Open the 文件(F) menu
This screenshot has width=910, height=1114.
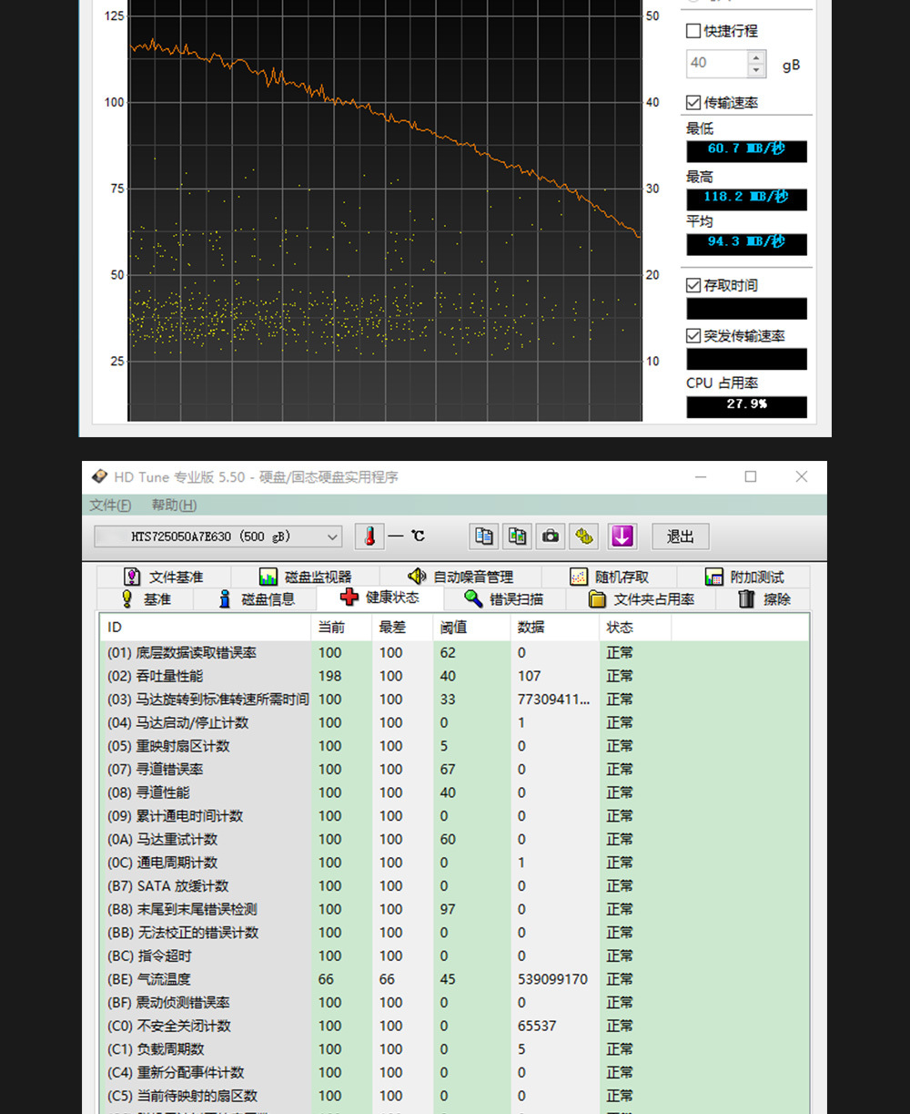click(x=110, y=506)
